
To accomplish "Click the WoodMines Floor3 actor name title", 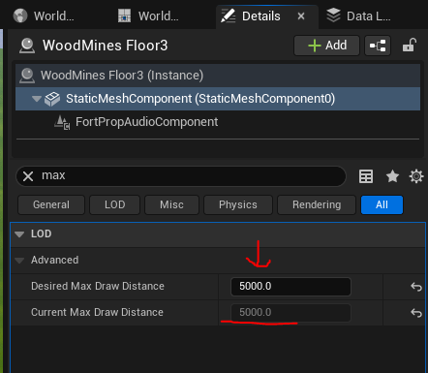I will [106, 46].
